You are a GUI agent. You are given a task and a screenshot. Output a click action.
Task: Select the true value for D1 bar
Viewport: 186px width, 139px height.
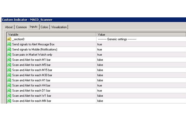(x=141, y=91)
